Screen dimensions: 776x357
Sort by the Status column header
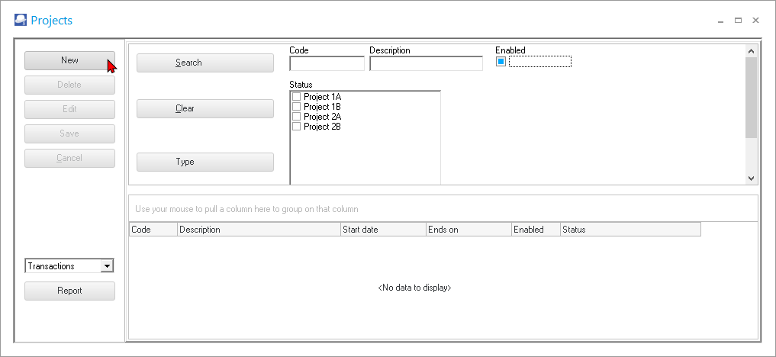pos(629,230)
